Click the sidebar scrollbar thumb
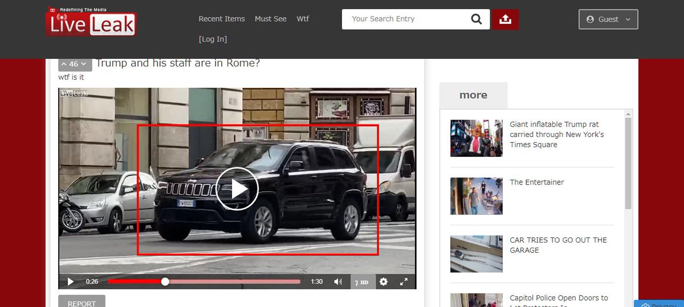The height and width of the screenshot is (307, 684). (628, 163)
